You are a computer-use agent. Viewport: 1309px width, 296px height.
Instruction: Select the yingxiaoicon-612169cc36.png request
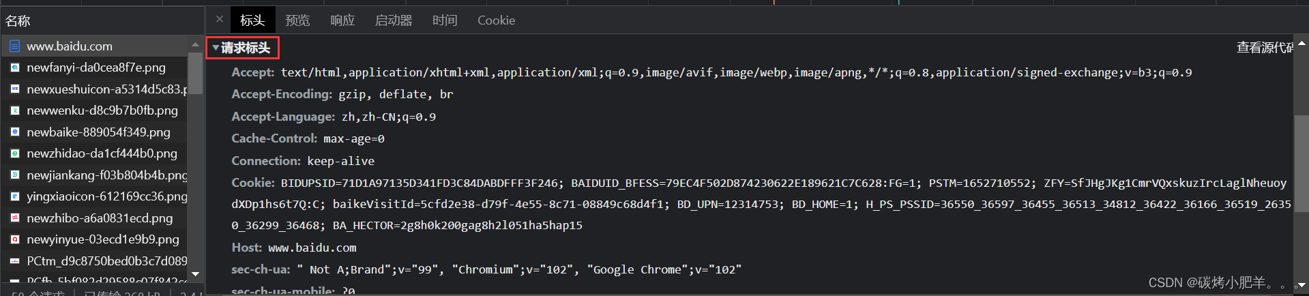pyautogui.click(x=106, y=196)
